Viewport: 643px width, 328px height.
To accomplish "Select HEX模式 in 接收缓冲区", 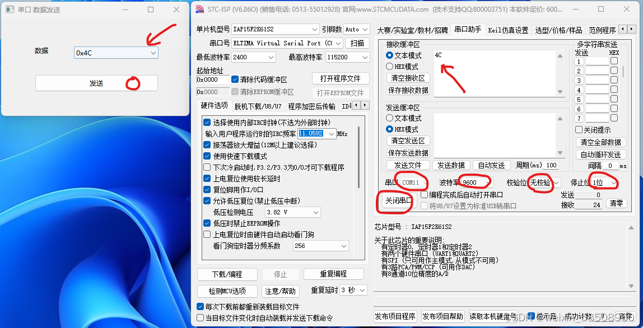I will (x=390, y=67).
